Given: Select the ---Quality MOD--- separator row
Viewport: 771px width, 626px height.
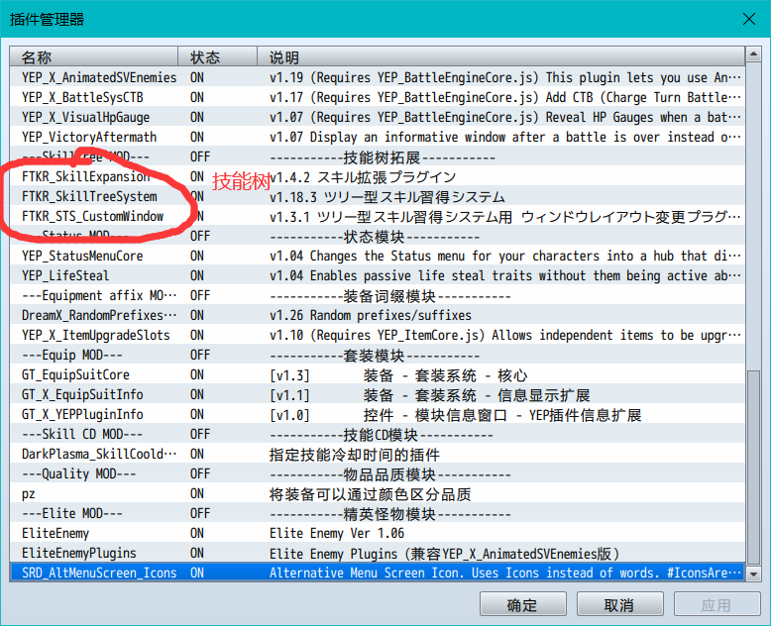Looking at the screenshot, I should tap(378, 473).
